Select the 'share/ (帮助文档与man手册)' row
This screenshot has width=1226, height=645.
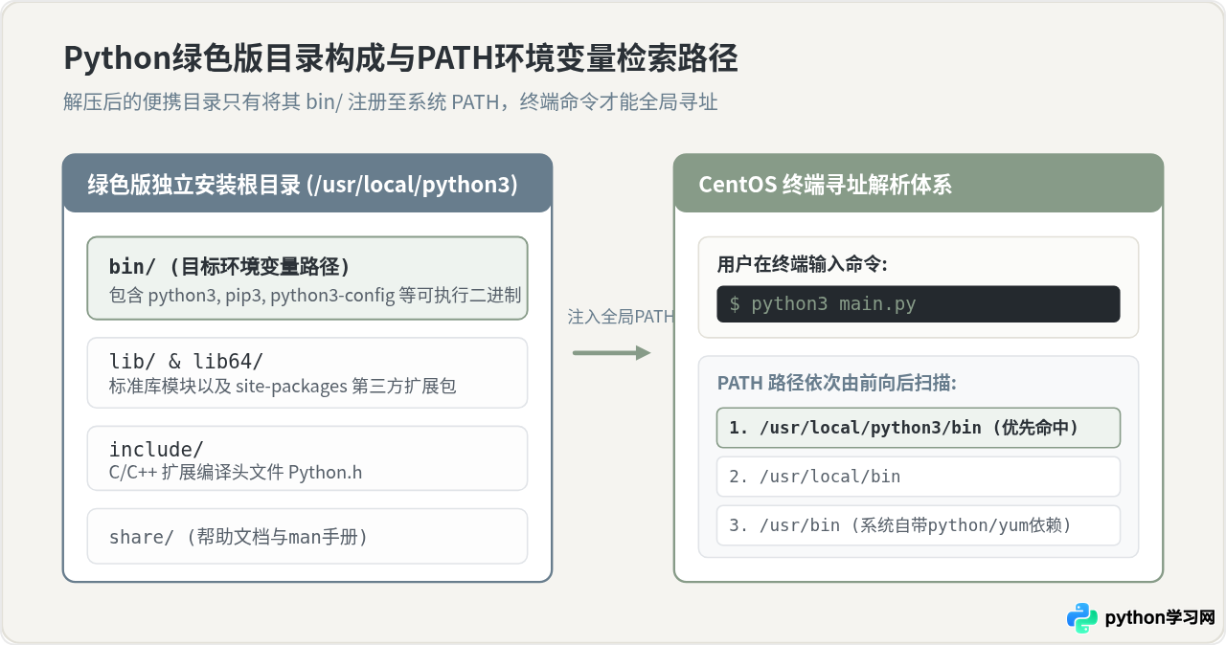[x=307, y=536]
